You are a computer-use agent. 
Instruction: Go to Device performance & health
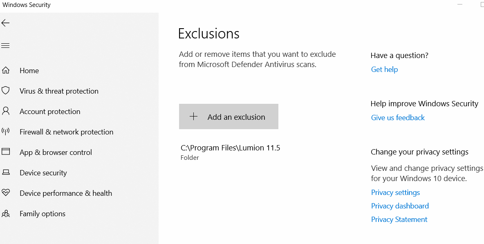pyautogui.click(x=66, y=193)
